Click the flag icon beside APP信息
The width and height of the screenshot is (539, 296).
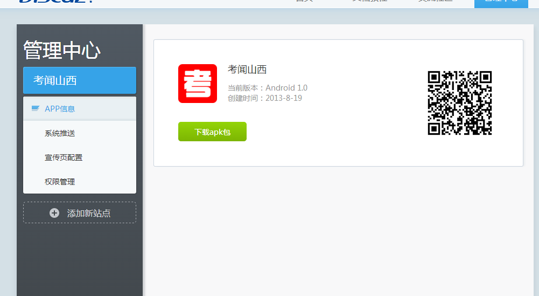[x=36, y=108]
